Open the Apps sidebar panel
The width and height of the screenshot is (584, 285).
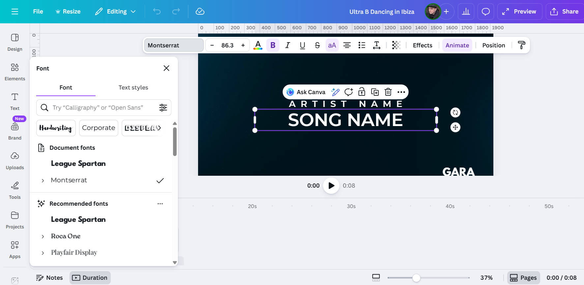tap(15, 250)
